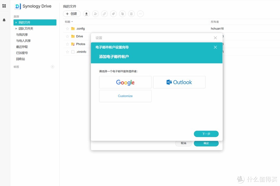The width and height of the screenshot is (280, 186).
Task: Click the 我的文件 page heading
Action: [69, 6]
